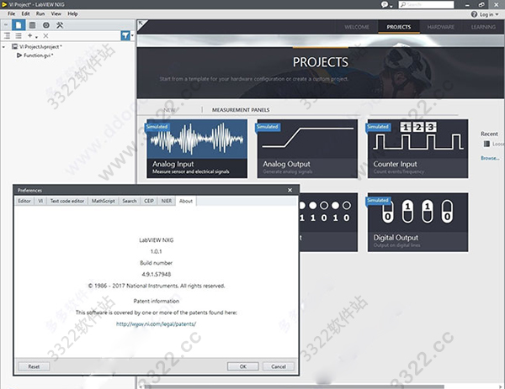Switch to Editor tab in Preferences
Screen dimensions: 505x389
pos(24,201)
